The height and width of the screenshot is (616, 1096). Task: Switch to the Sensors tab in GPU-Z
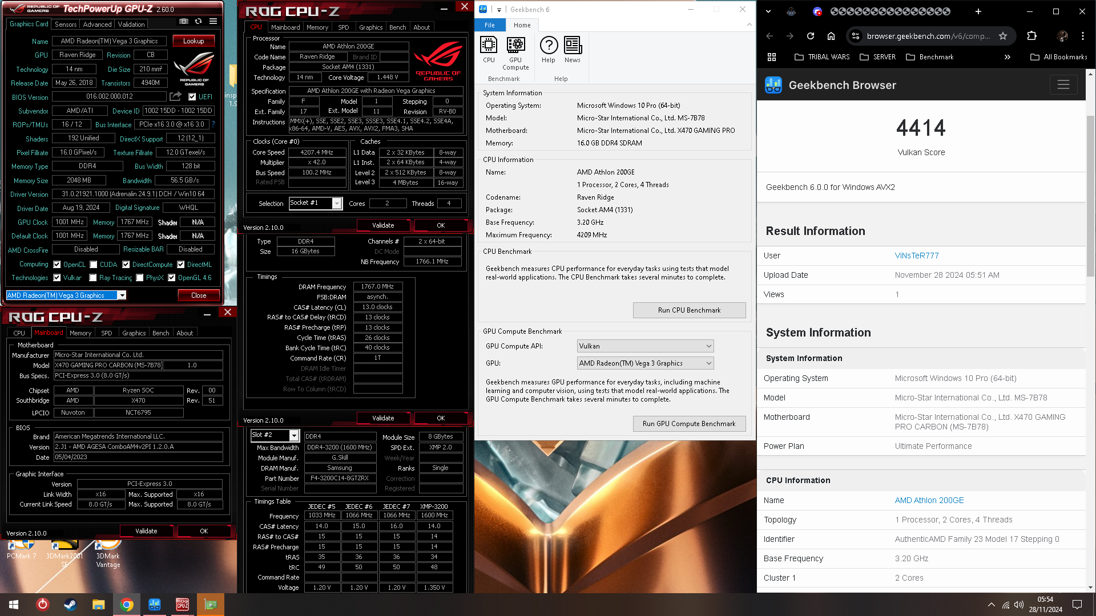[66, 25]
